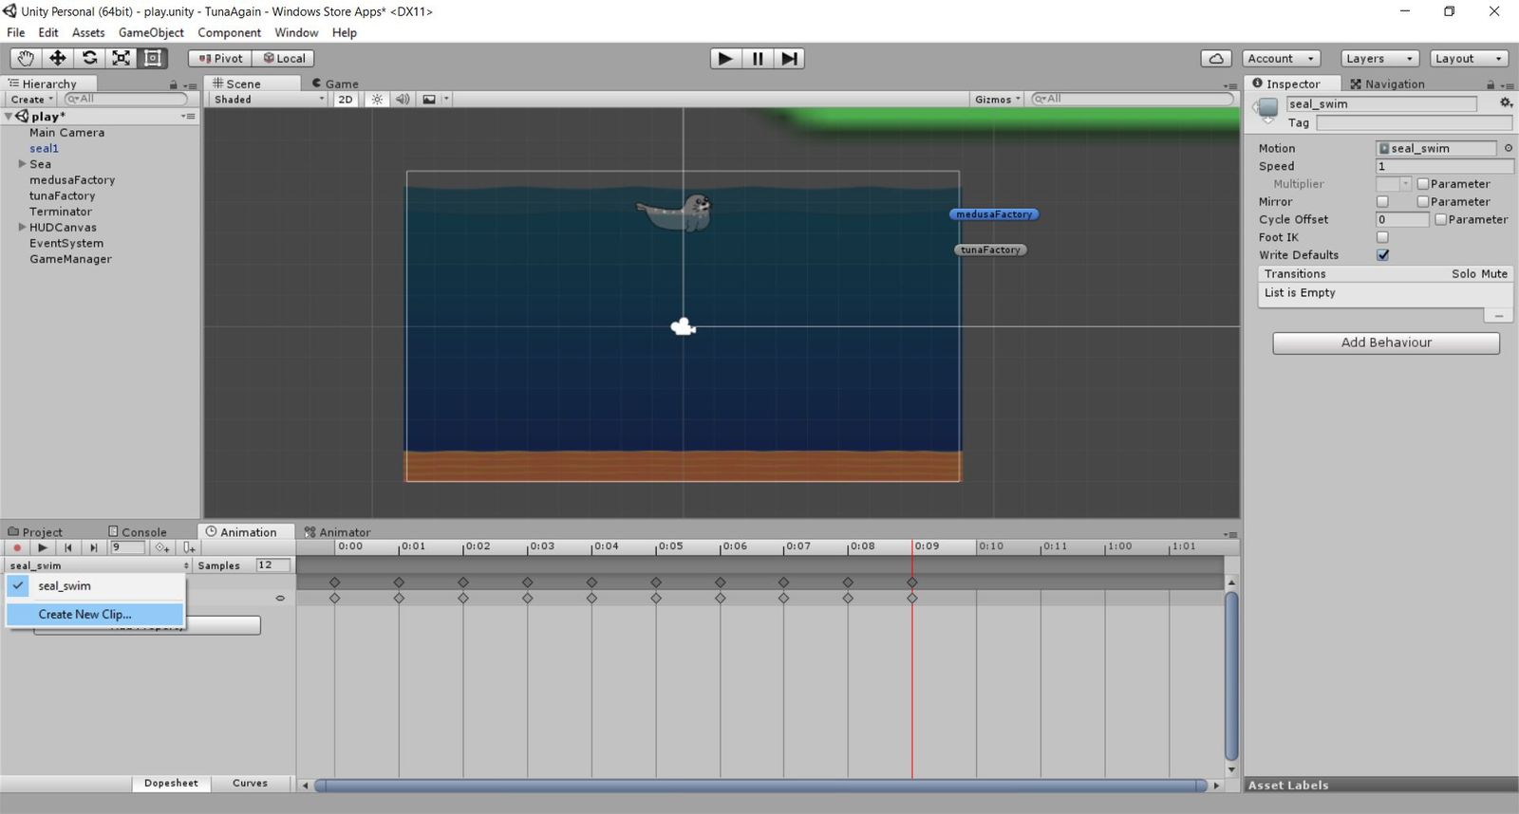Select the Rotate tool
Image resolution: width=1519 pixels, height=814 pixels.
89,58
